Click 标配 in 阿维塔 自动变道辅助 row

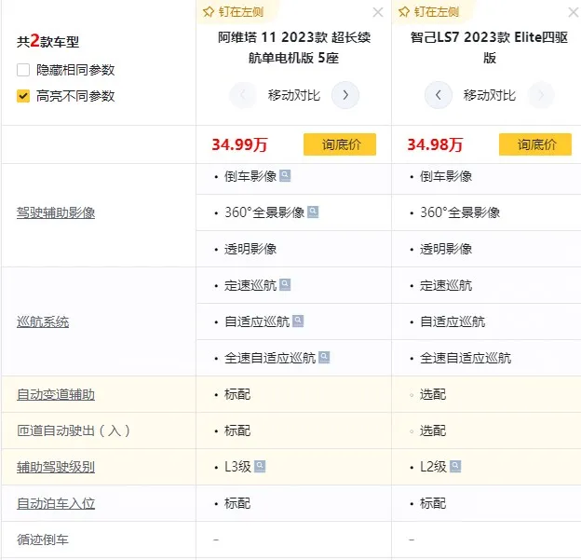click(237, 394)
